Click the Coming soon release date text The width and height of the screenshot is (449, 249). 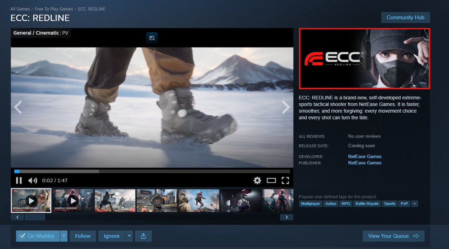coord(361,146)
